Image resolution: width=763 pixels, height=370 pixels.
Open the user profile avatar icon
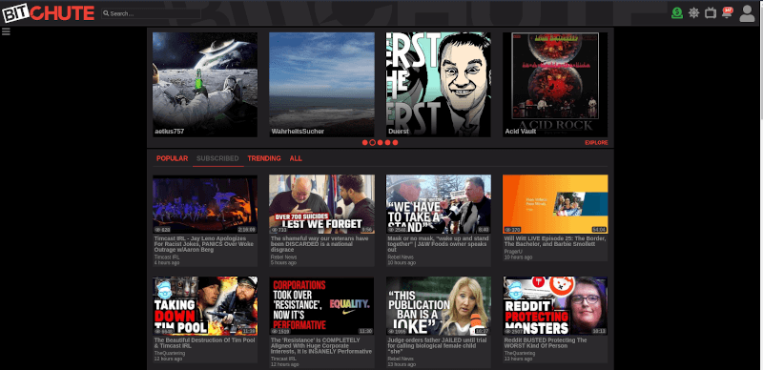[x=747, y=13]
